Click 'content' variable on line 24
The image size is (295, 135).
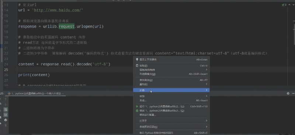26,64
